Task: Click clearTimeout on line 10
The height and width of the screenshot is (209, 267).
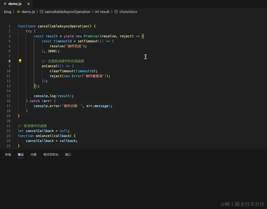Action: (x=62, y=71)
